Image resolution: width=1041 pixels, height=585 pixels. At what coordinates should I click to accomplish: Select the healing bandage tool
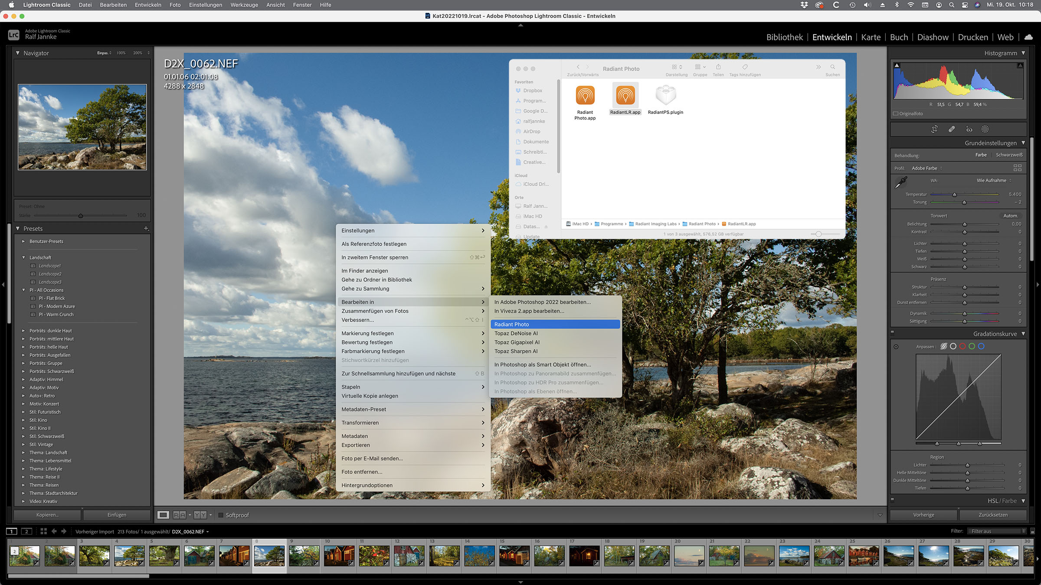tap(952, 129)
